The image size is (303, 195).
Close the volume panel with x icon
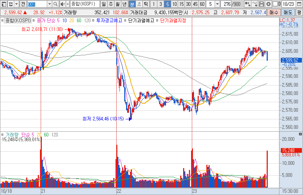point(300,134)
